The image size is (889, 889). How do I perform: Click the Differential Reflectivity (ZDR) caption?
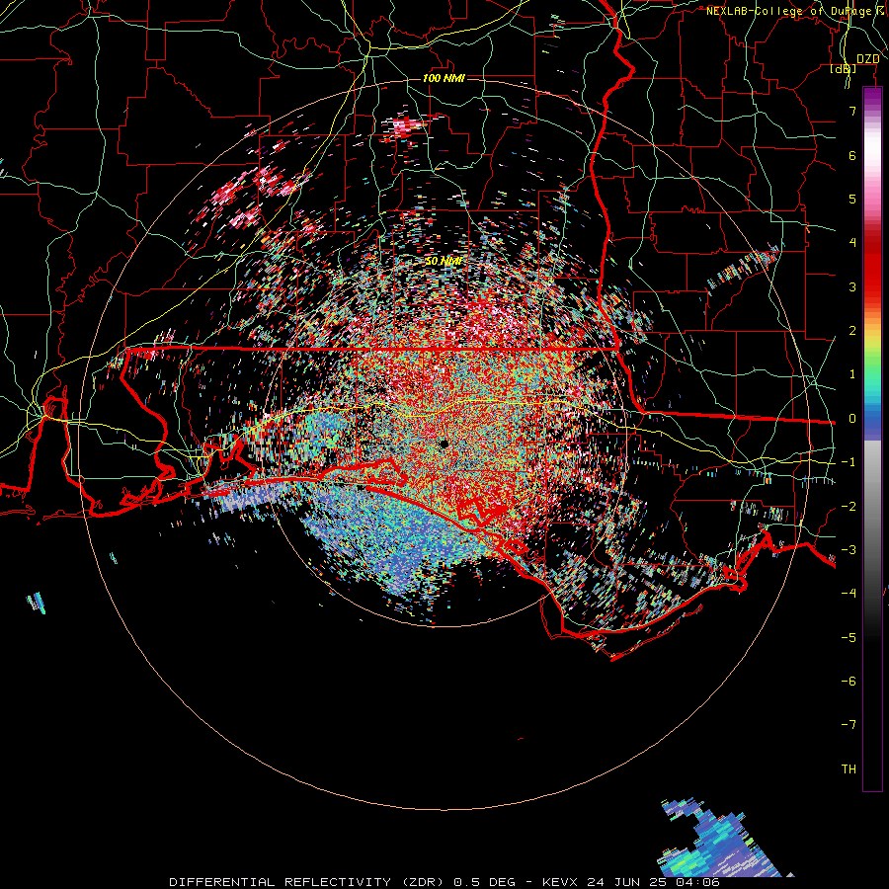click(444, 882)
